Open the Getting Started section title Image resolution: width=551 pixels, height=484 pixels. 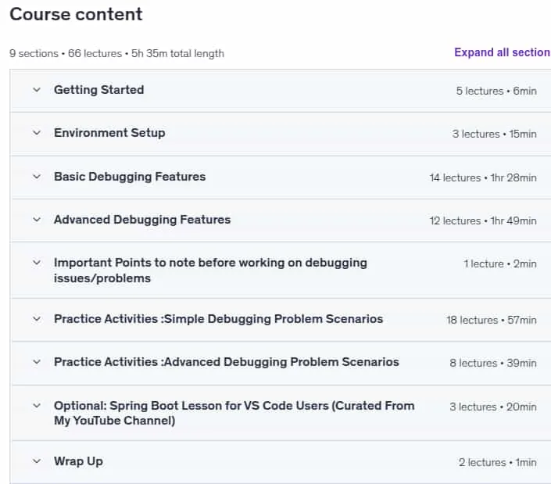point(98,90)
